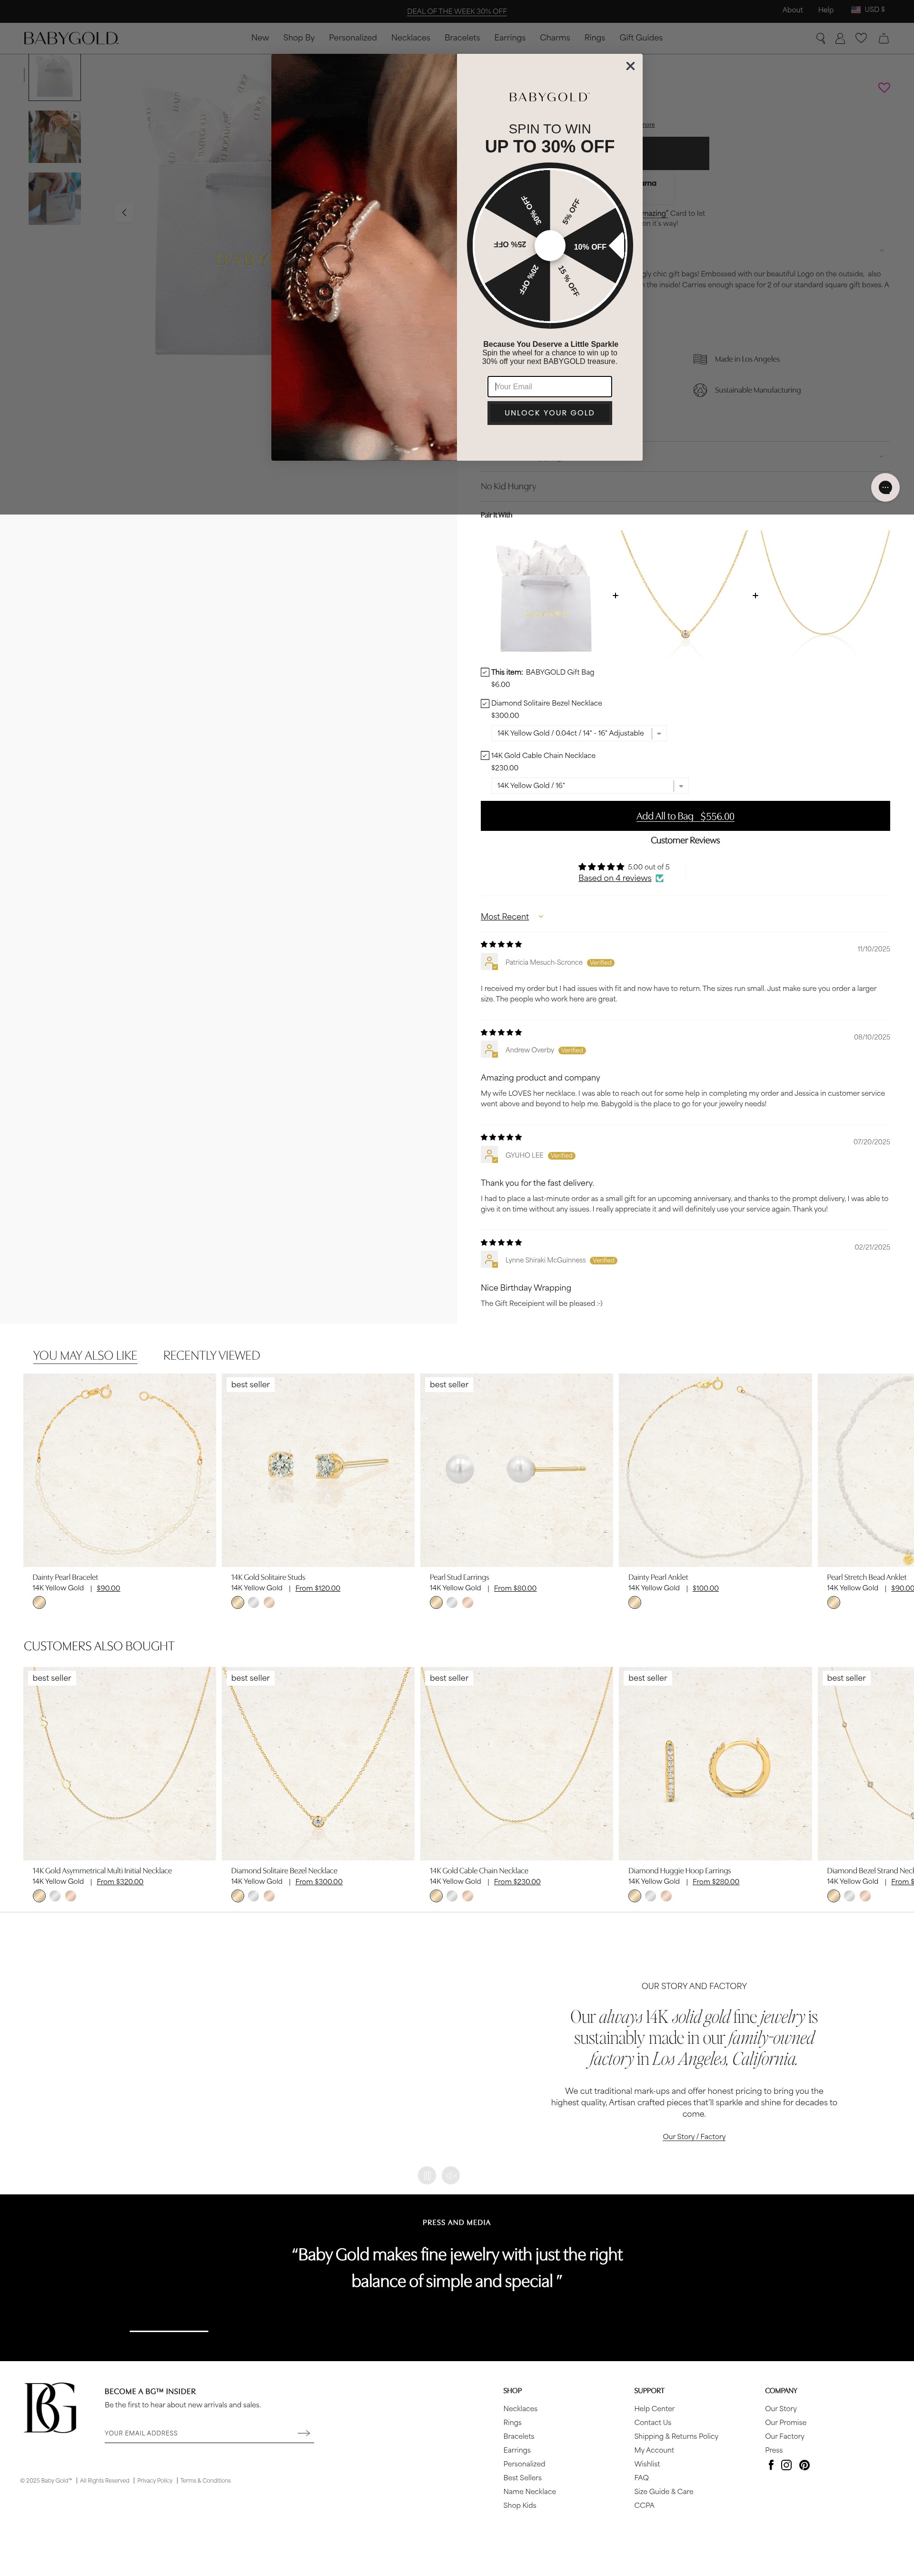
Task: Open the Earrings menu
Action: pyautogui.click(x=509, y=38)
